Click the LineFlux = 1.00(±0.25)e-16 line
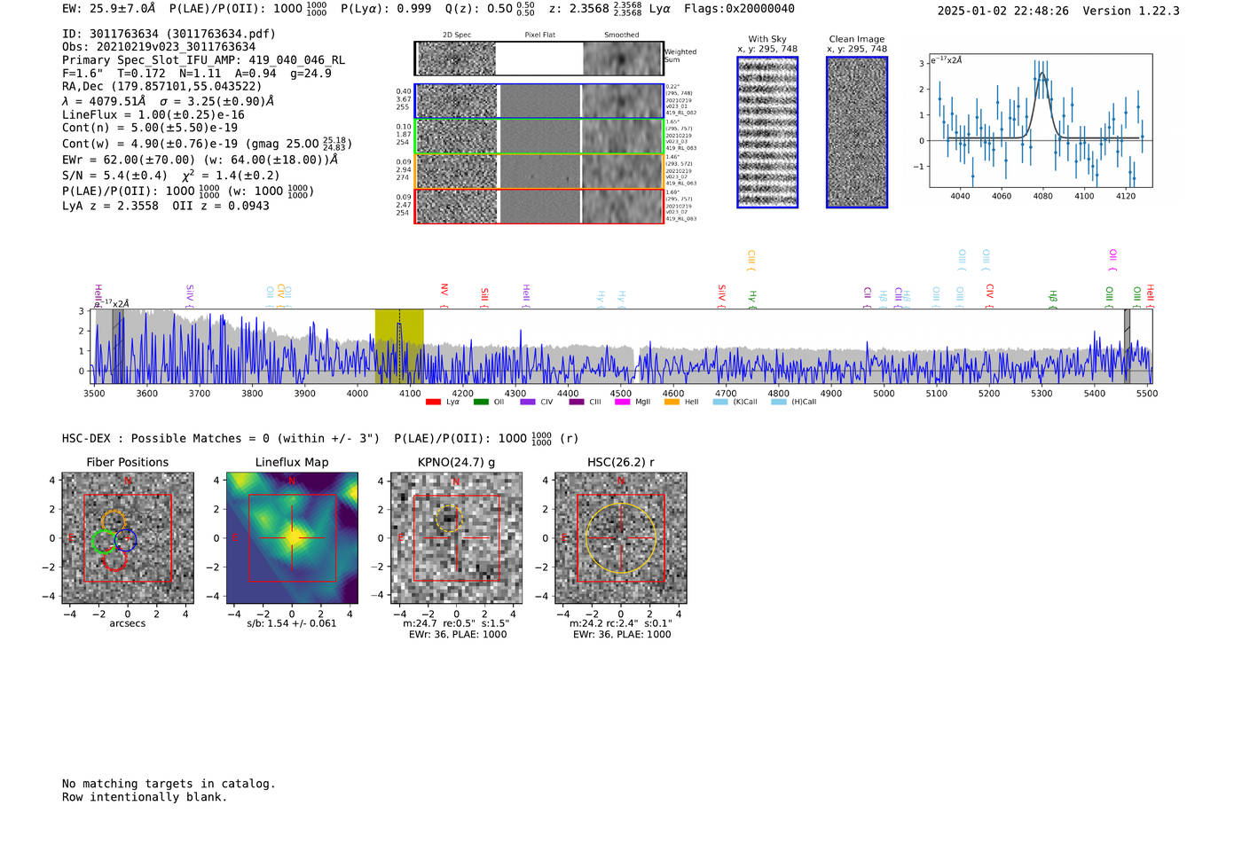The width and height of the screenshot is (1242, 845). tap(153, 115)
